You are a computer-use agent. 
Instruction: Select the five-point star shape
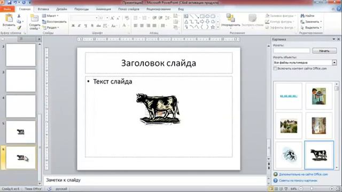coord(213,27)
